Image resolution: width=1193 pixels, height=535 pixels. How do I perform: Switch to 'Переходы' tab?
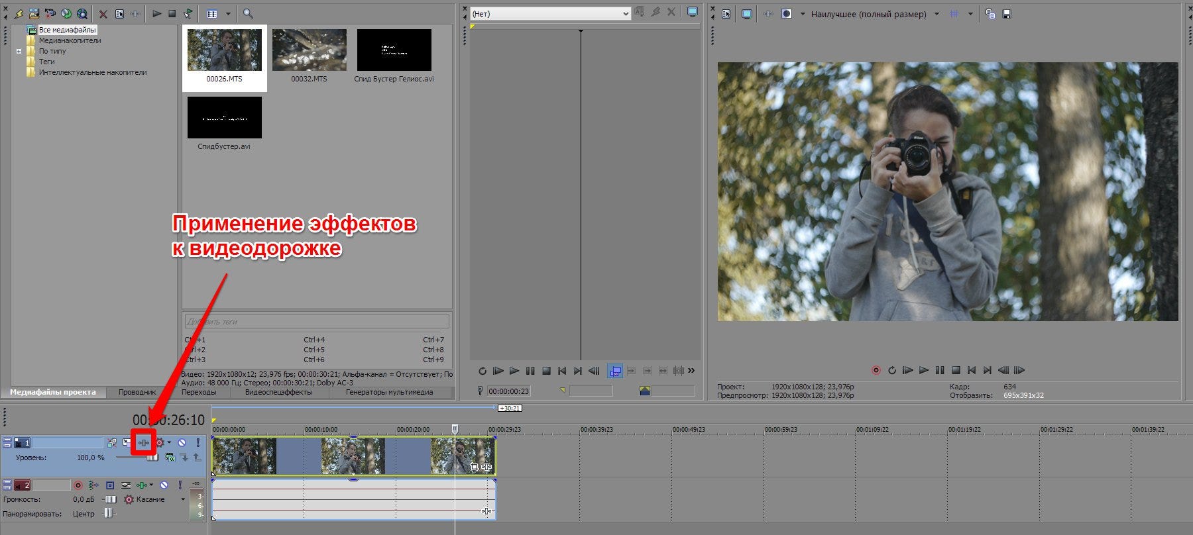(x=199, y=392)
